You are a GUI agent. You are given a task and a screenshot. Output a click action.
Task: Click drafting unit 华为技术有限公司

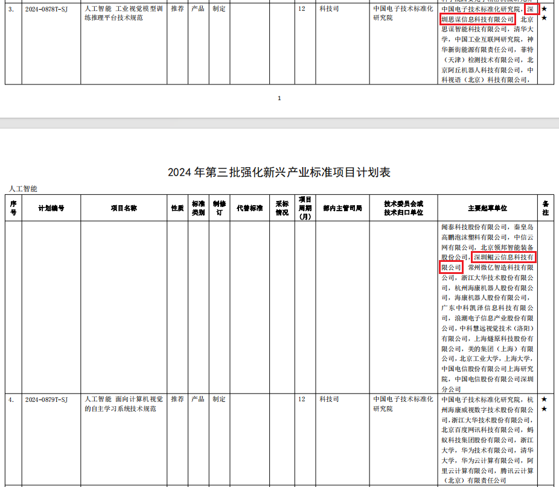[x=487, y=451]
